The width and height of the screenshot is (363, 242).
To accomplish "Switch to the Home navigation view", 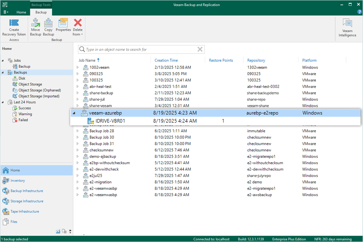I will [37, 170].
